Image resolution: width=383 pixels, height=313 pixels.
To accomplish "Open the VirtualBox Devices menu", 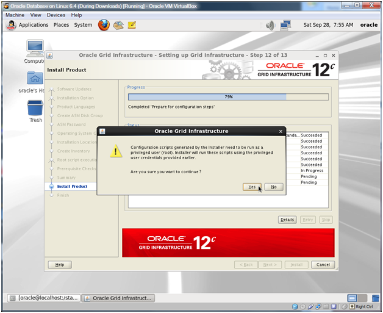I will pyautogui.click(x=56, y=15).
